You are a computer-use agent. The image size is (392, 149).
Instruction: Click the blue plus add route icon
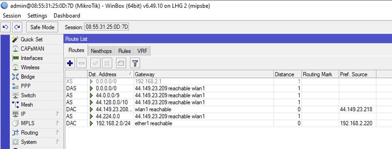point(70,63)
